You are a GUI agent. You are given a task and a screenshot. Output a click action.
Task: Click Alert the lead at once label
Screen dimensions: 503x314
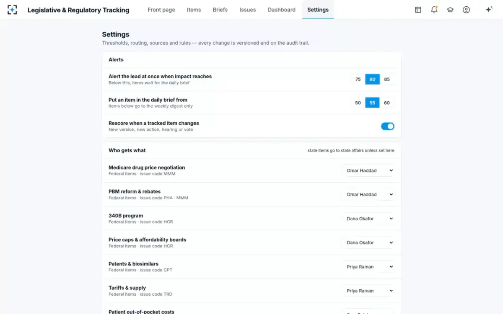(160, 76)
